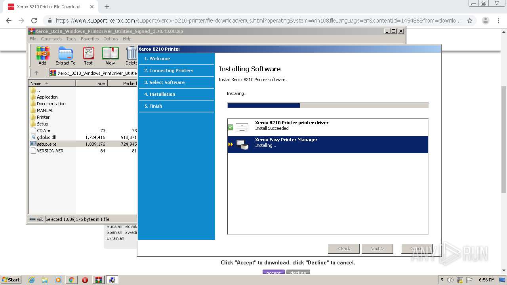The height and width of the screenshot is (285, 507).
Task: Click the decline download button
Action: [x=298, y=273]
